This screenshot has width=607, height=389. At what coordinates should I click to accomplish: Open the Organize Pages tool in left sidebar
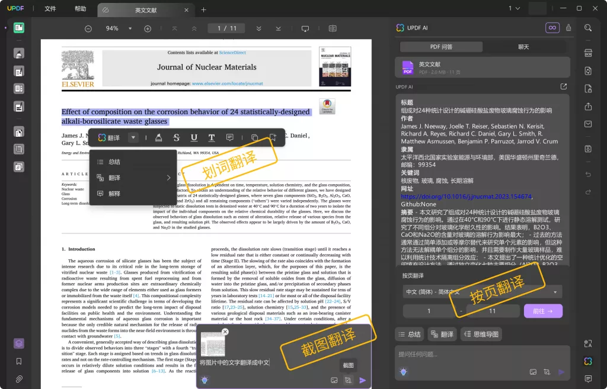pos(18,132)
